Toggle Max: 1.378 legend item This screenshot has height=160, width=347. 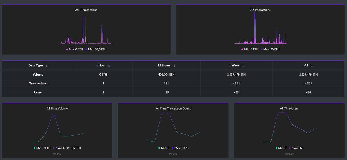coord(180,148)
